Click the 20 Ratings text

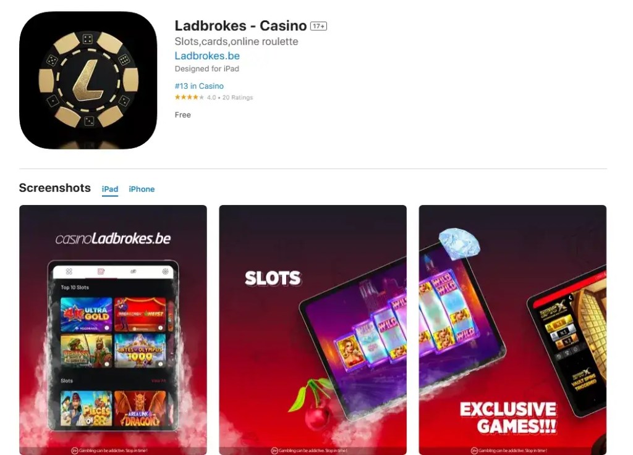(237, 98)
